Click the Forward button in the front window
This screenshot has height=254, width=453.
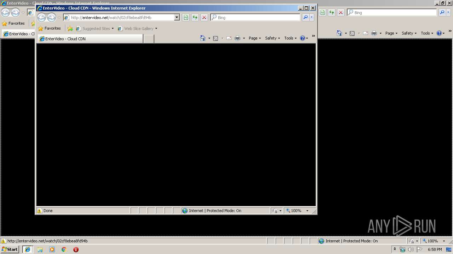click(51, 17)
